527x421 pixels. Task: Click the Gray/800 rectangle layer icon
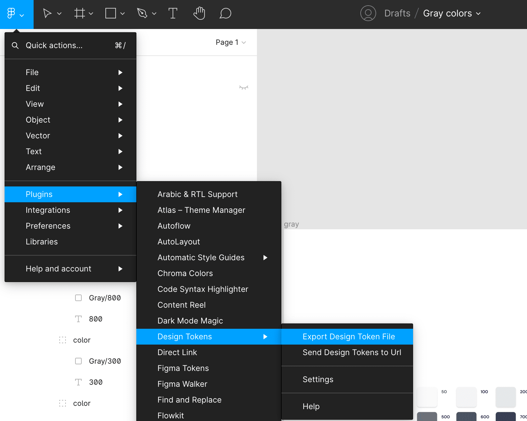[x=78, y=298]
